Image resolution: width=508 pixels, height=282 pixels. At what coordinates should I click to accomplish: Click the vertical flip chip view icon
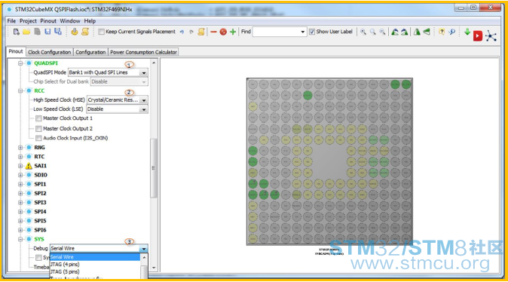point(427,32)
